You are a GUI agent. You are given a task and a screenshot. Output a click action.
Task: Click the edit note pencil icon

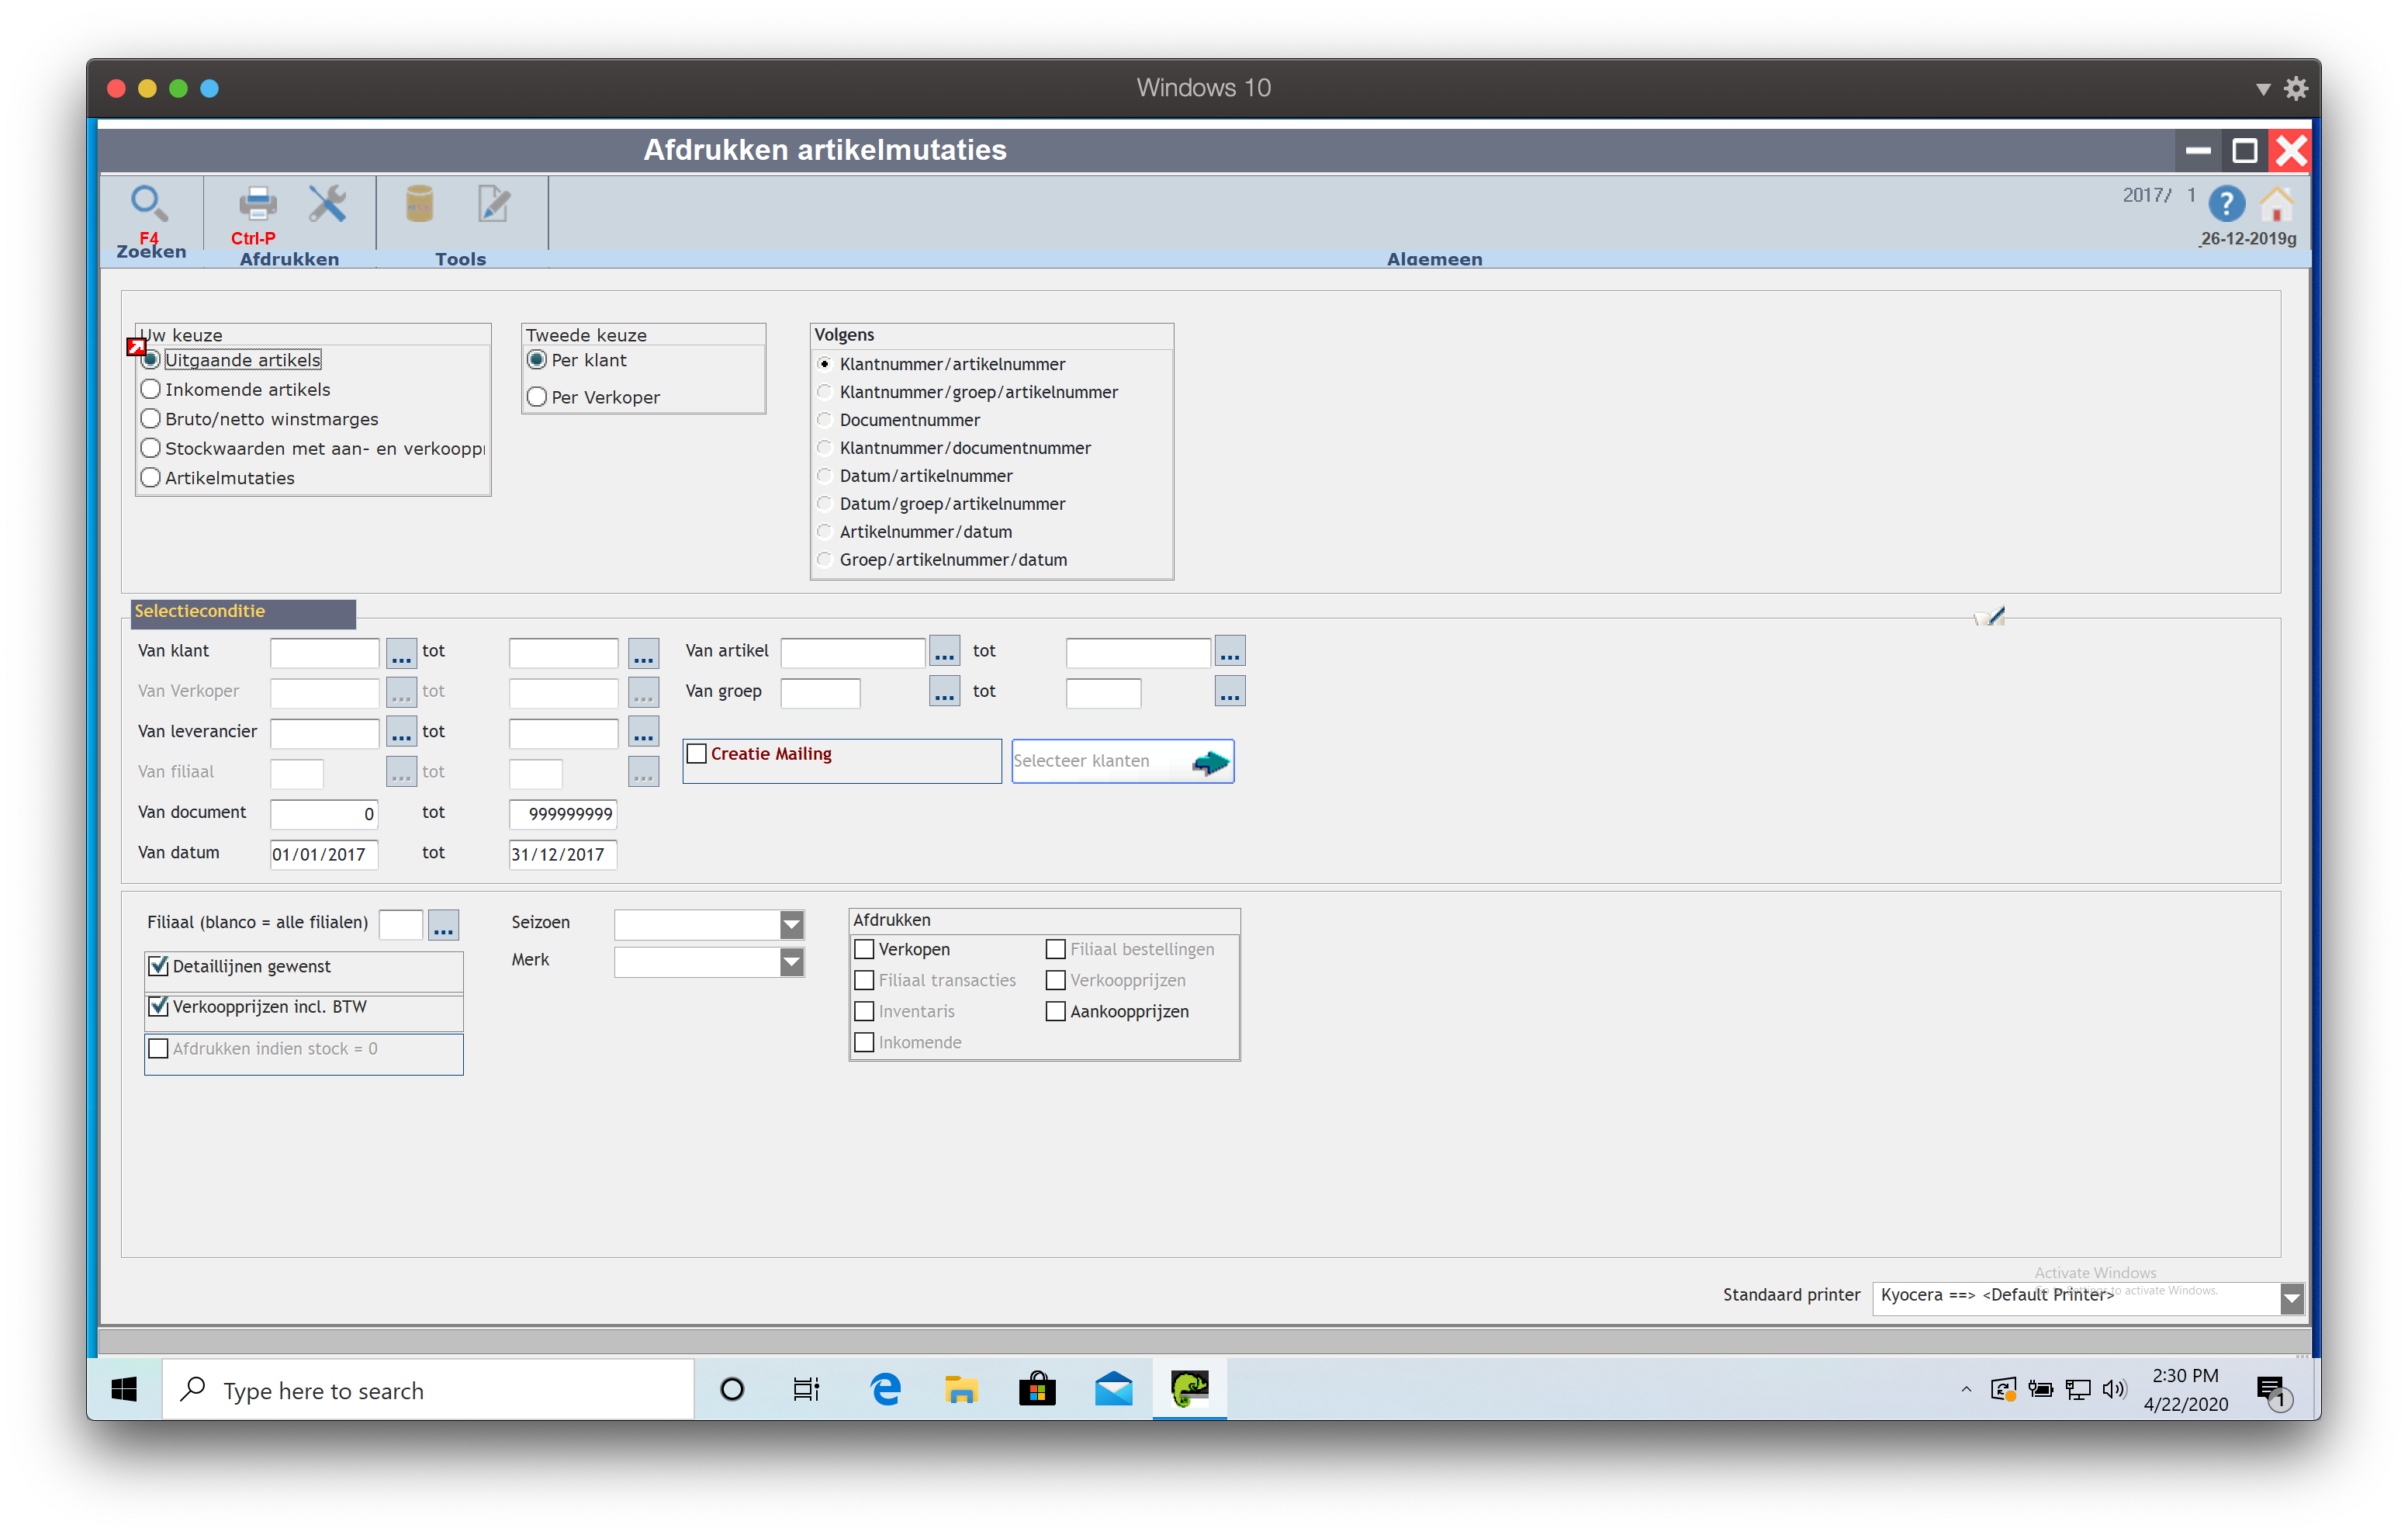click(493, 204)
